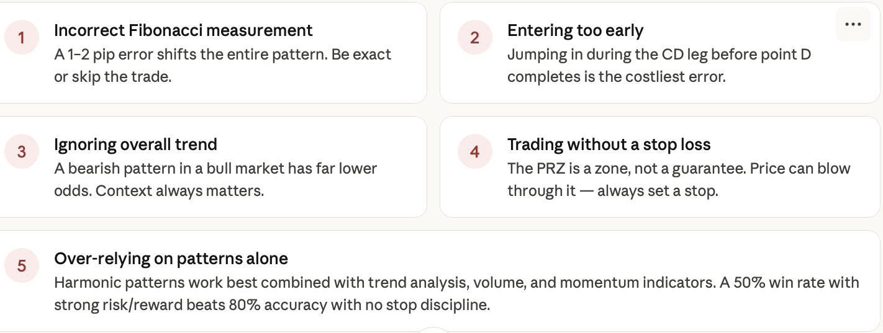The image size is (883, 333).
Task: Click the number 5 circle badge
Action: click(x=22, y=266)
